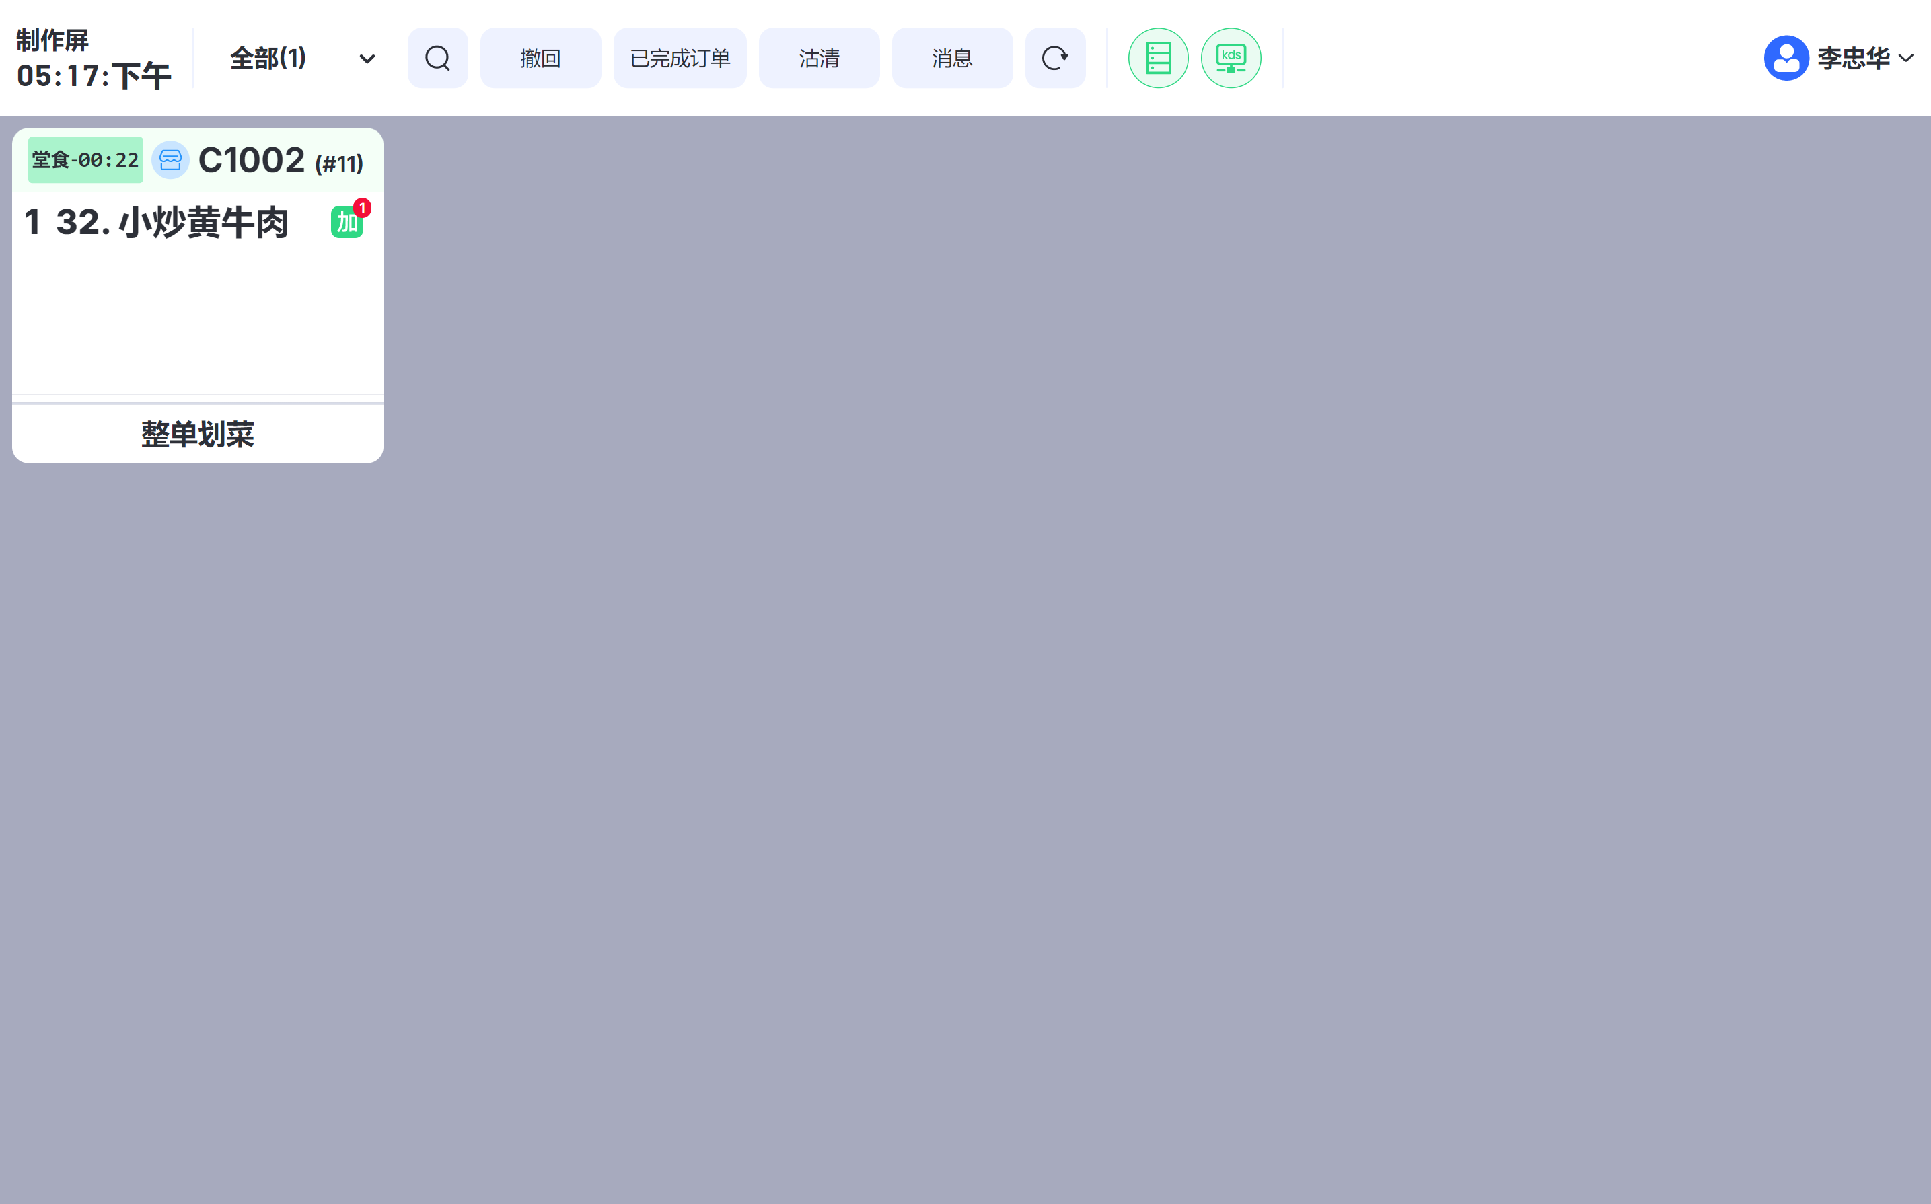Click the search magnifier icon
Image resolution: width=1931 pixels, height=1204 pixels.
coord(437,58)
